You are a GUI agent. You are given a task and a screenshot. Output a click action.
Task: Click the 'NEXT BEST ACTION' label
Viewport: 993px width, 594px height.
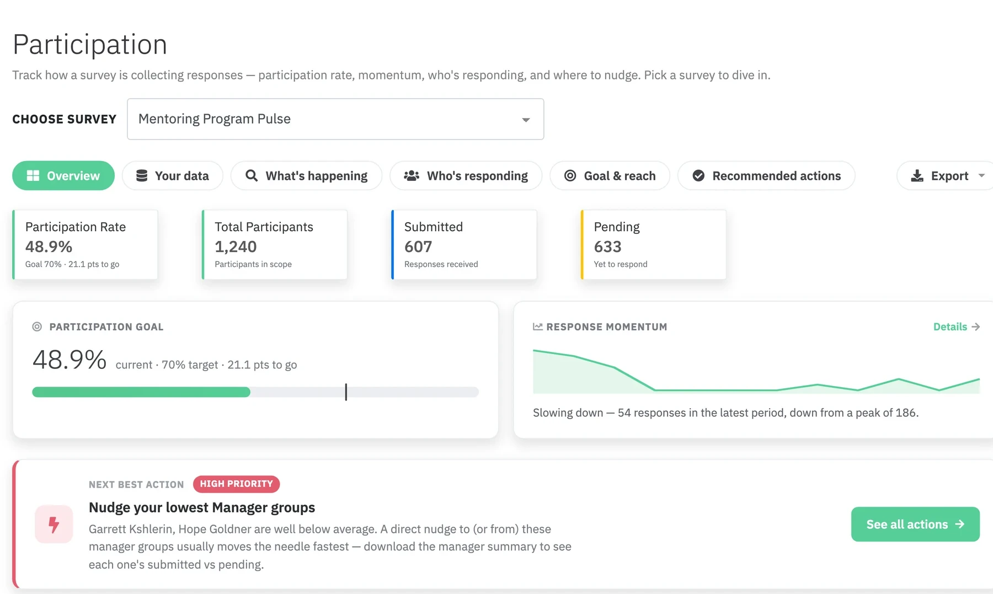[x=136, y=484]
